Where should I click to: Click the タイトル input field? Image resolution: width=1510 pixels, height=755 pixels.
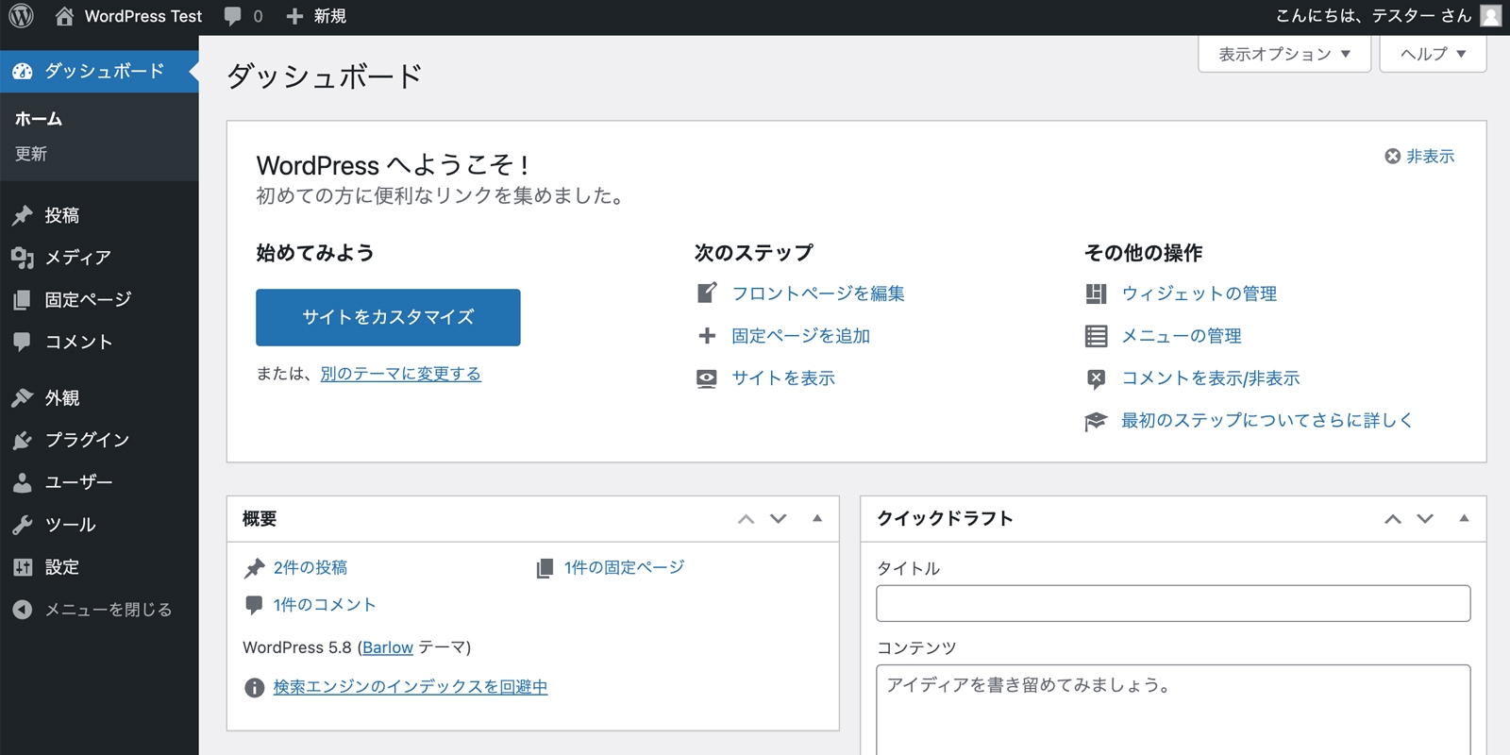pos(1172,603)
